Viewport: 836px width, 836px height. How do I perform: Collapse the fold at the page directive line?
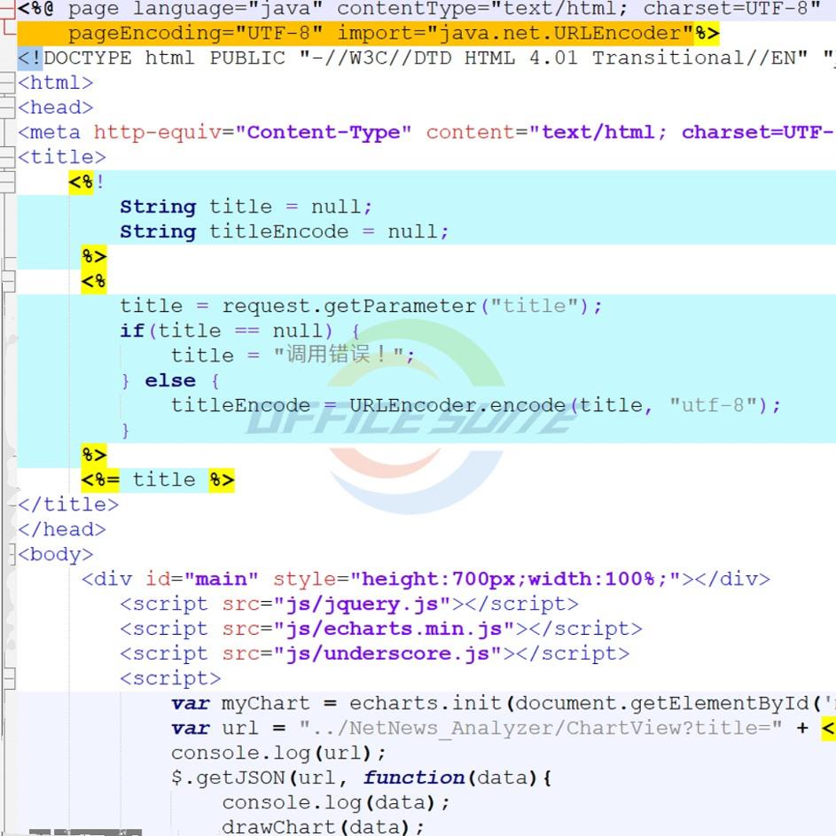[7, 9]
